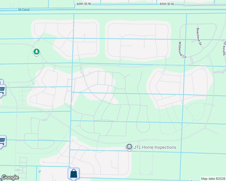Click the Beechnut Dr street label

point(199,37)
